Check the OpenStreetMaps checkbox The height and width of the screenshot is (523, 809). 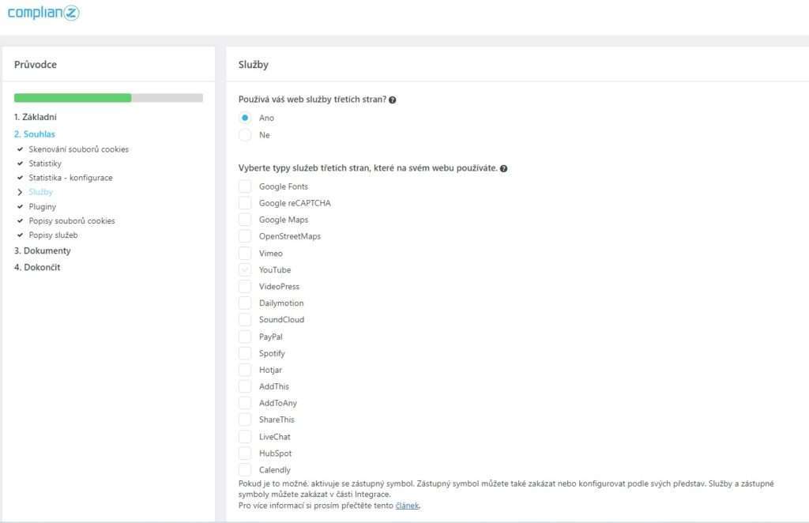(x=245, y=236)
